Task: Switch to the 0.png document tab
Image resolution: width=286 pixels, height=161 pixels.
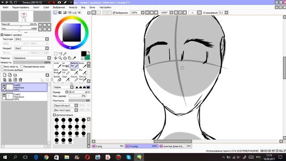Action: point(108,146)
